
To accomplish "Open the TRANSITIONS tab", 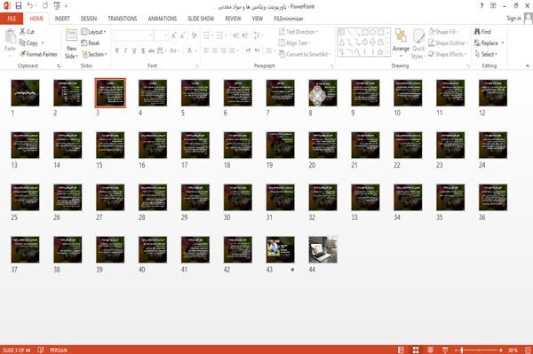I will click(123, 19).
